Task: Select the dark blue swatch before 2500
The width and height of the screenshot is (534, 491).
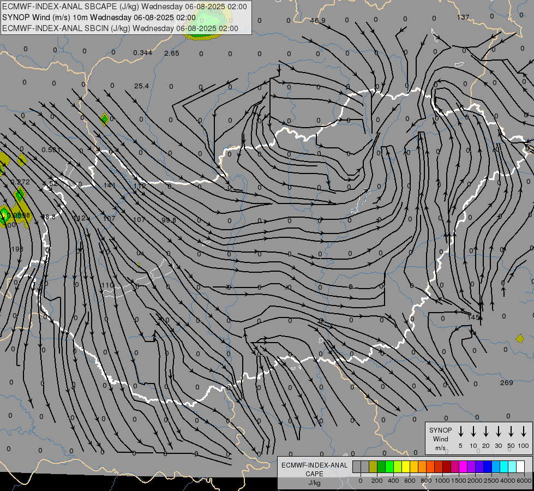Action: click(x=488, y=467)
